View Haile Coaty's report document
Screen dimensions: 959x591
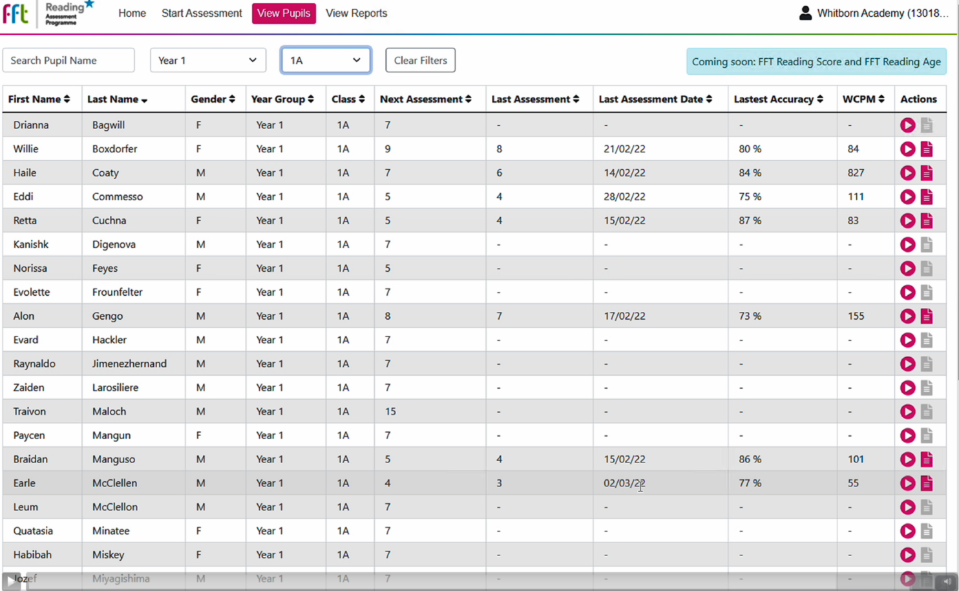click(x=927, y=172)
